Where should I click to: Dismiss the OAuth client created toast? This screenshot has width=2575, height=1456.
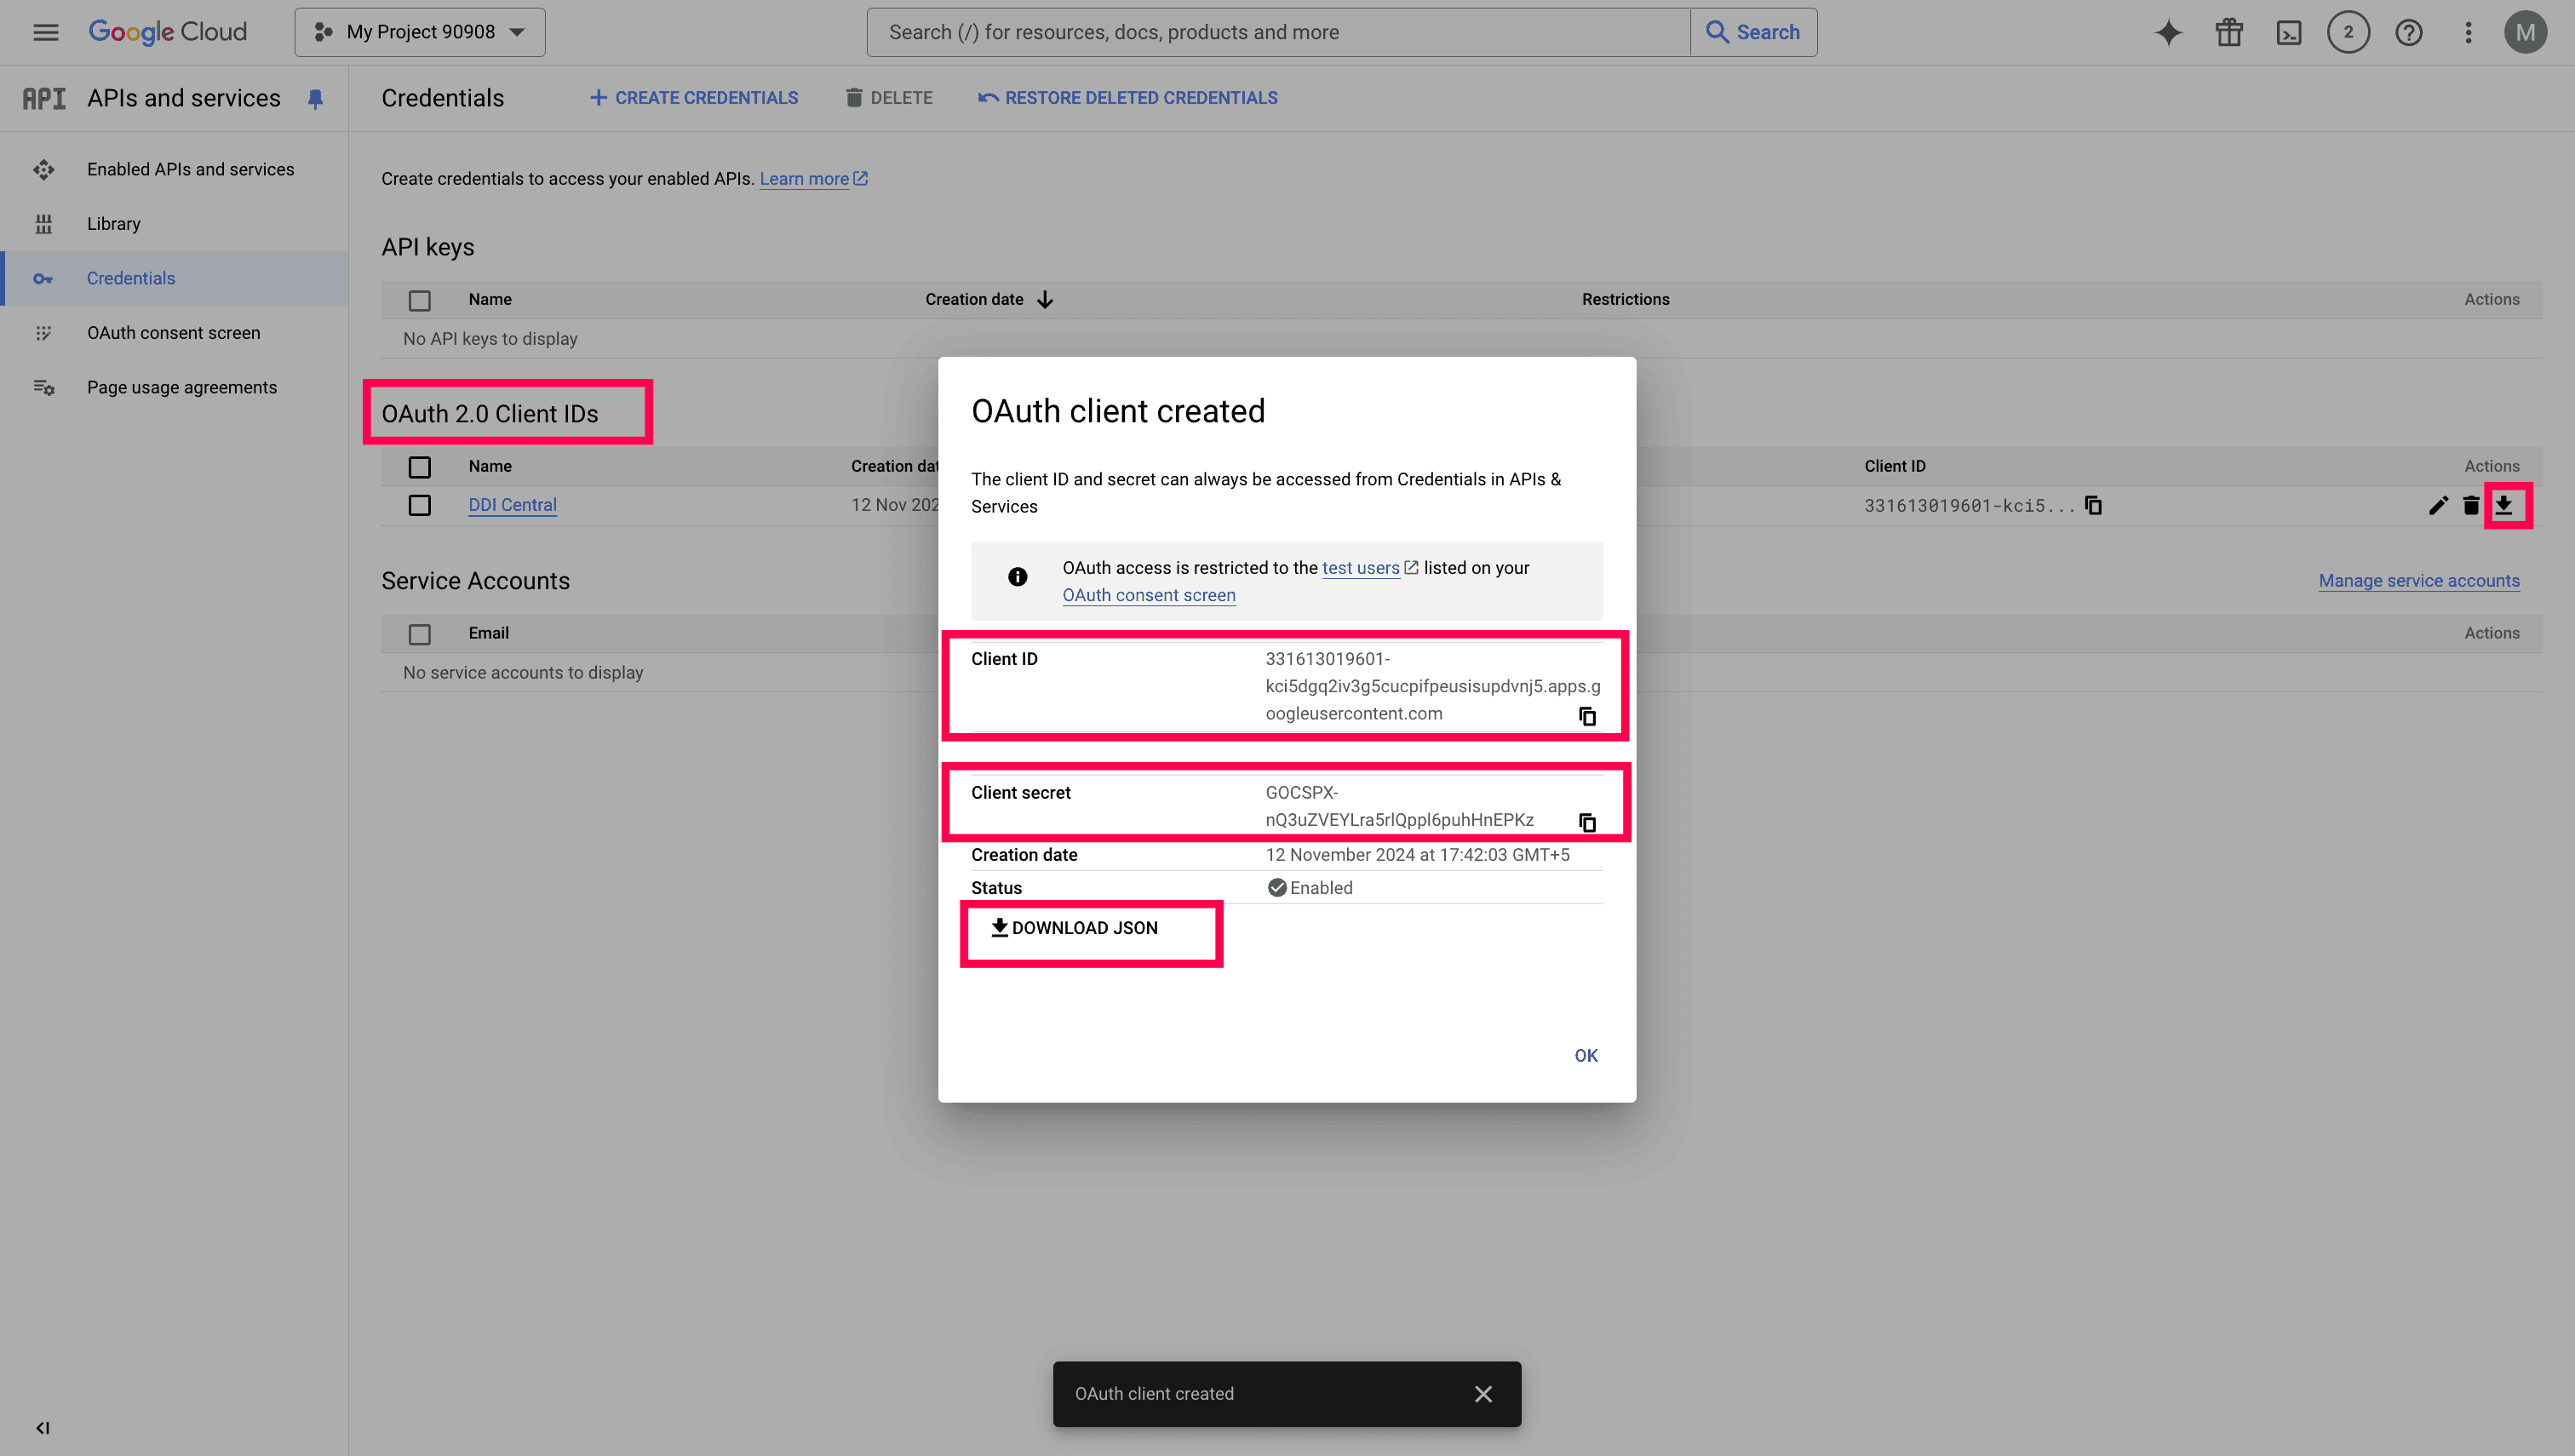coord(1483,1394)
